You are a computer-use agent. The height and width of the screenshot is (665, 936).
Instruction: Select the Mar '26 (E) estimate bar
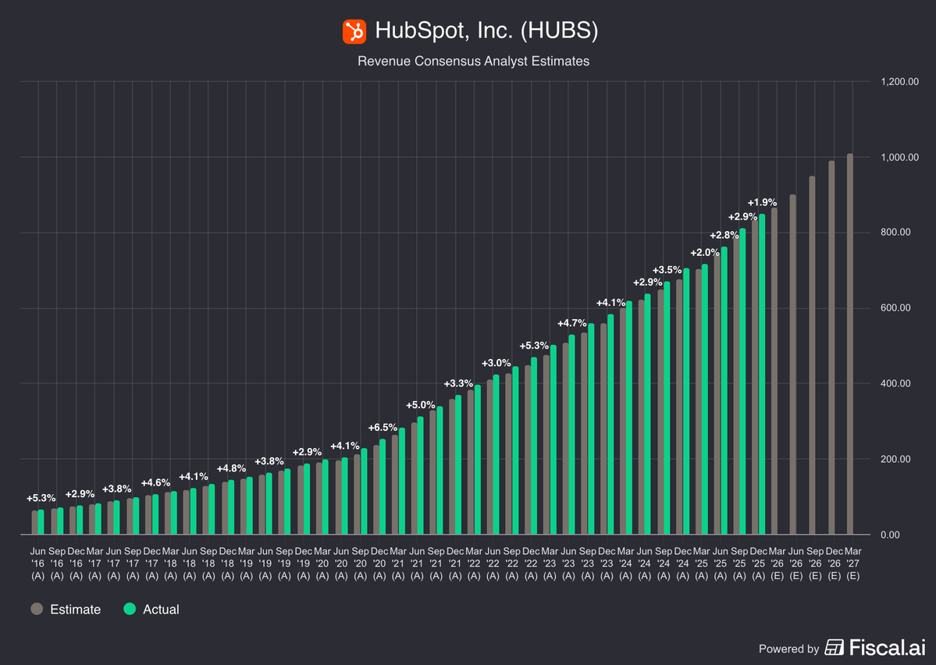pos(774,371)
